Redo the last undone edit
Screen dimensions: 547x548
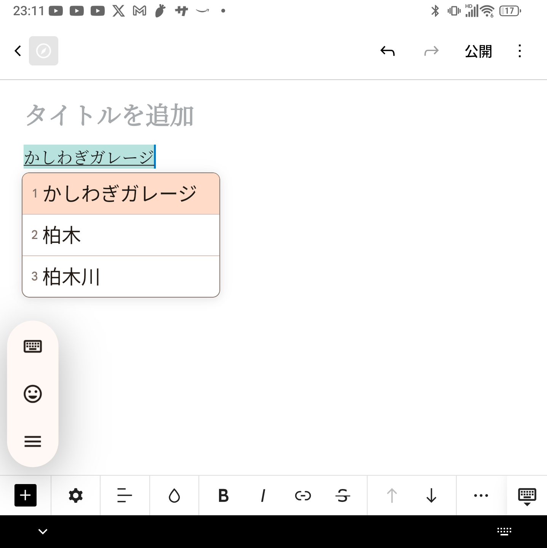coord(431,51)
